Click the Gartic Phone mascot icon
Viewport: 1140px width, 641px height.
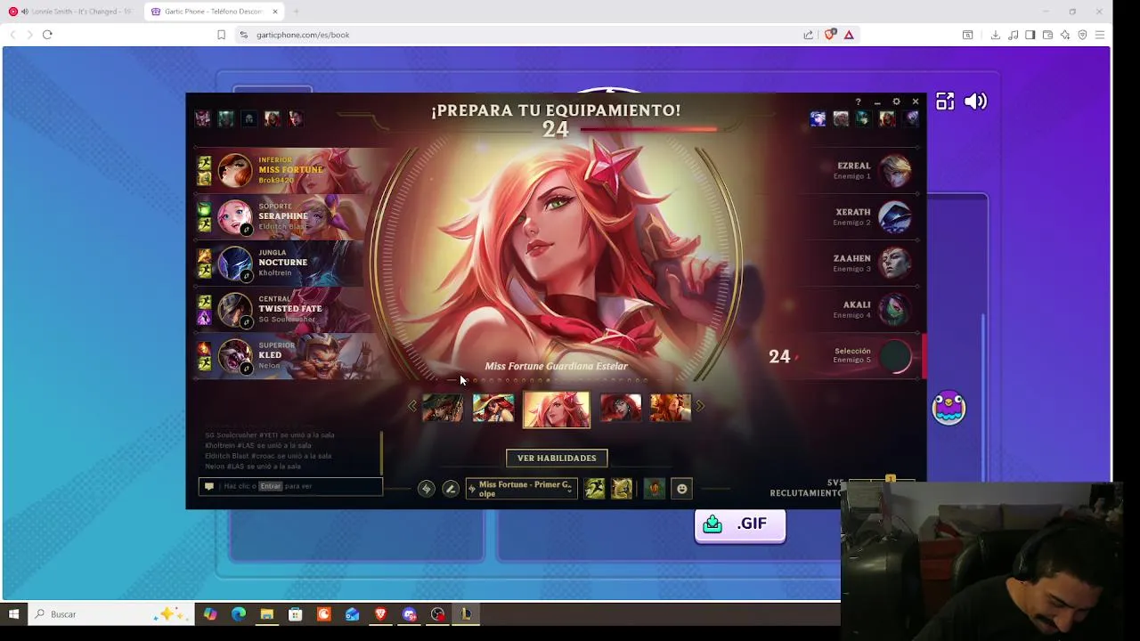click(949, 408)
